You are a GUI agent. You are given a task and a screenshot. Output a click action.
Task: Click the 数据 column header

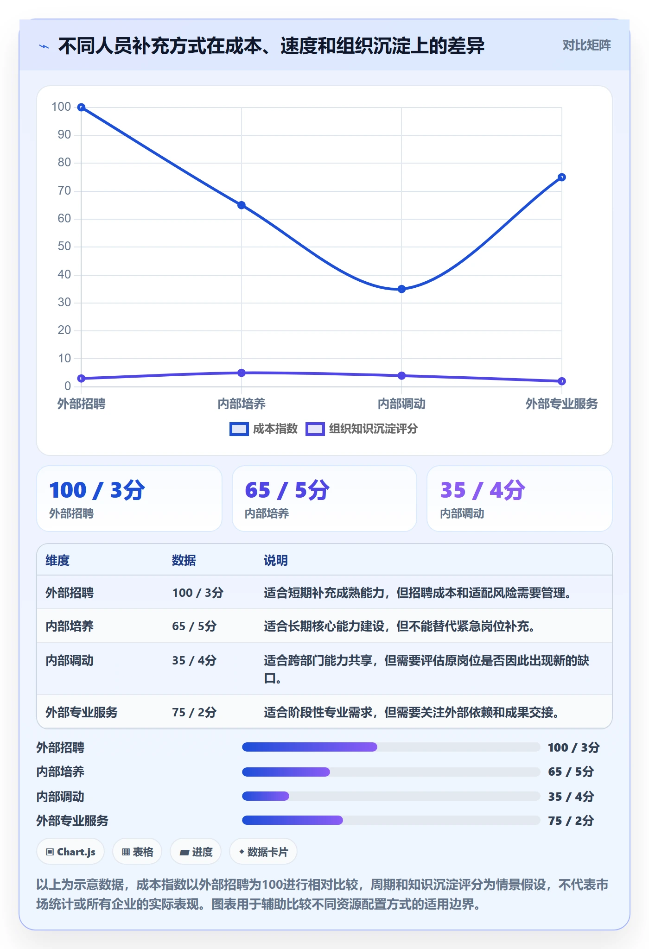tap(184, 560)
